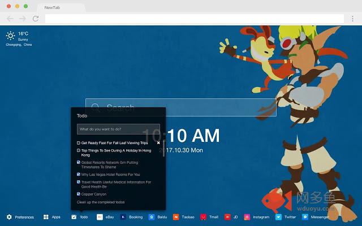The height and width of the screenshot is (226, 362).
Task: Uncheck the 'Copper Canyon' todo
Action: [x=79, y=194]
